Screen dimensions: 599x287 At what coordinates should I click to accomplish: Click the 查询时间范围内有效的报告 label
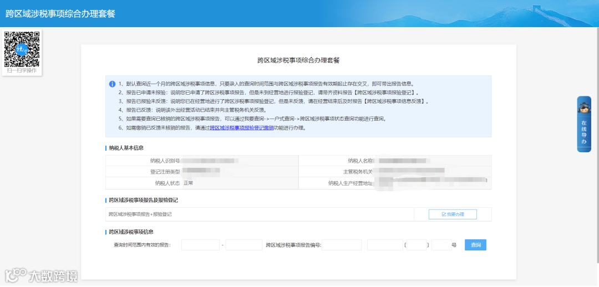tap(142, 245)
